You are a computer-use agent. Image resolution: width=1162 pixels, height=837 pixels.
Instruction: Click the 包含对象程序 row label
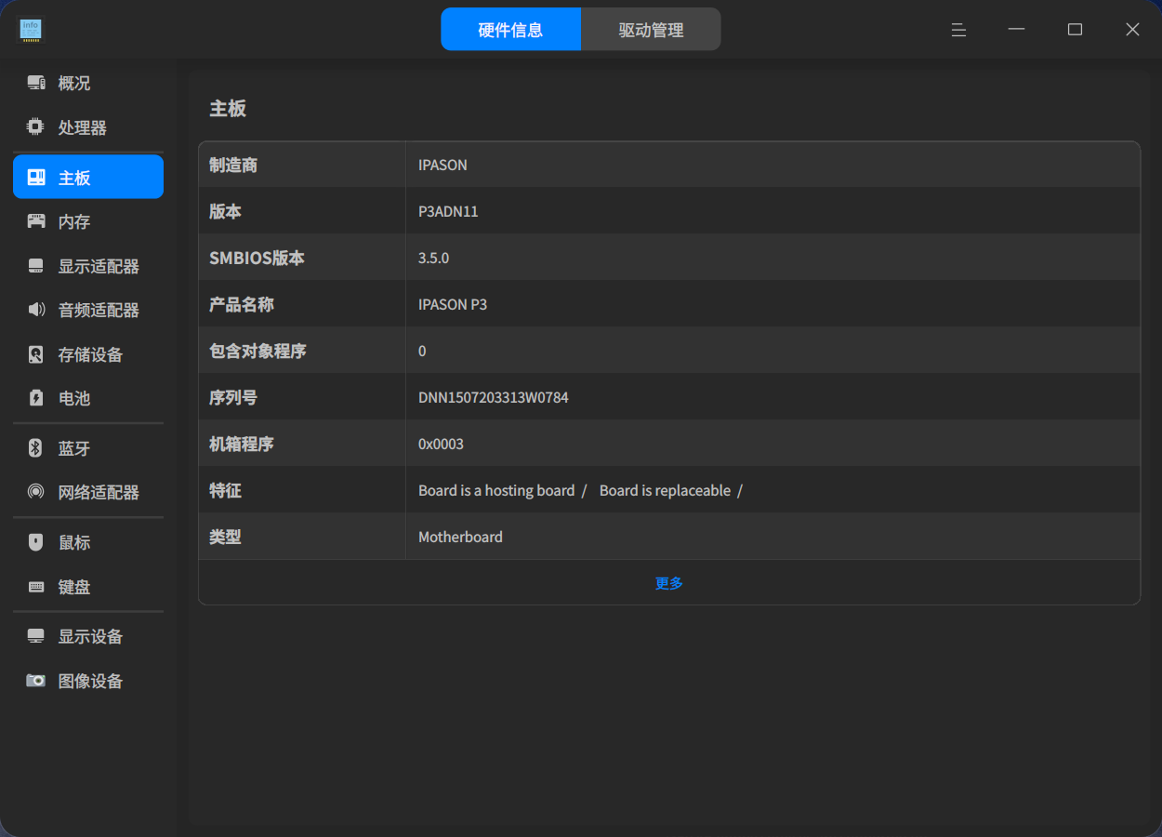click(257, 351)
